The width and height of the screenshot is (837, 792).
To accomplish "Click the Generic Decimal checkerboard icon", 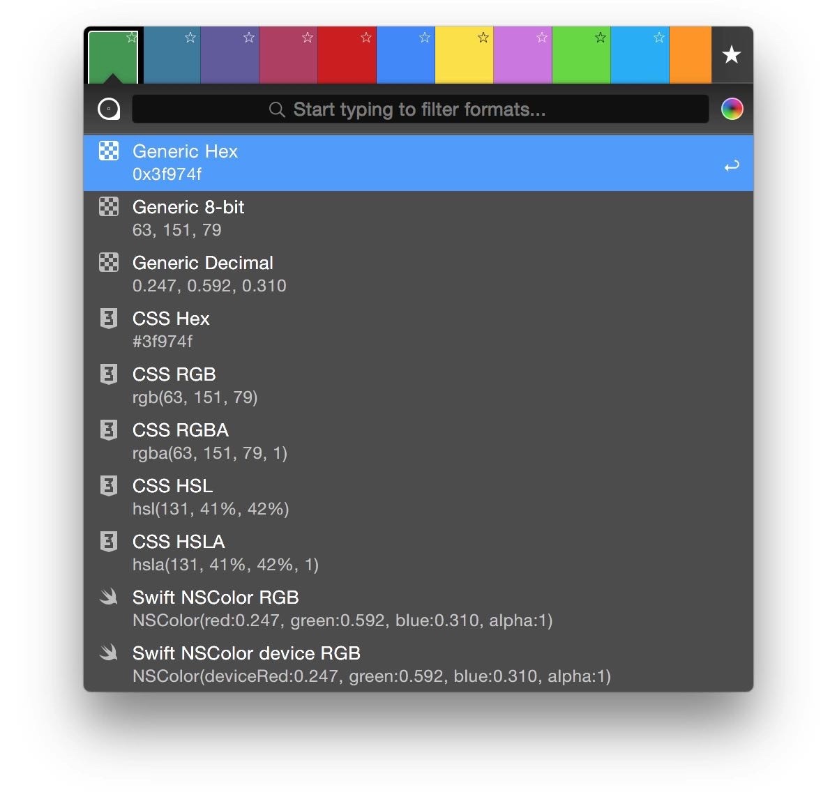I will point(109,262).
